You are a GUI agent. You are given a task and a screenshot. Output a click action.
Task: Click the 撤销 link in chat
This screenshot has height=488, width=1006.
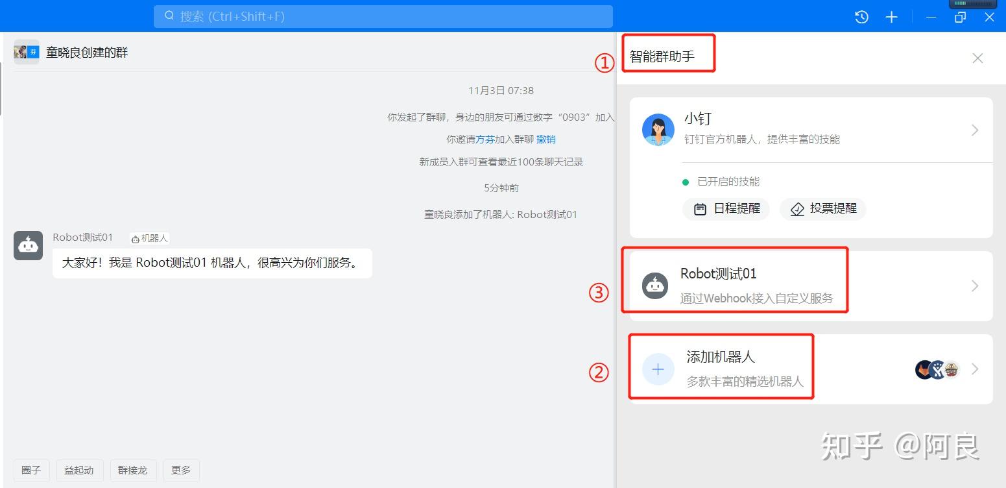(x=546, y=140)
